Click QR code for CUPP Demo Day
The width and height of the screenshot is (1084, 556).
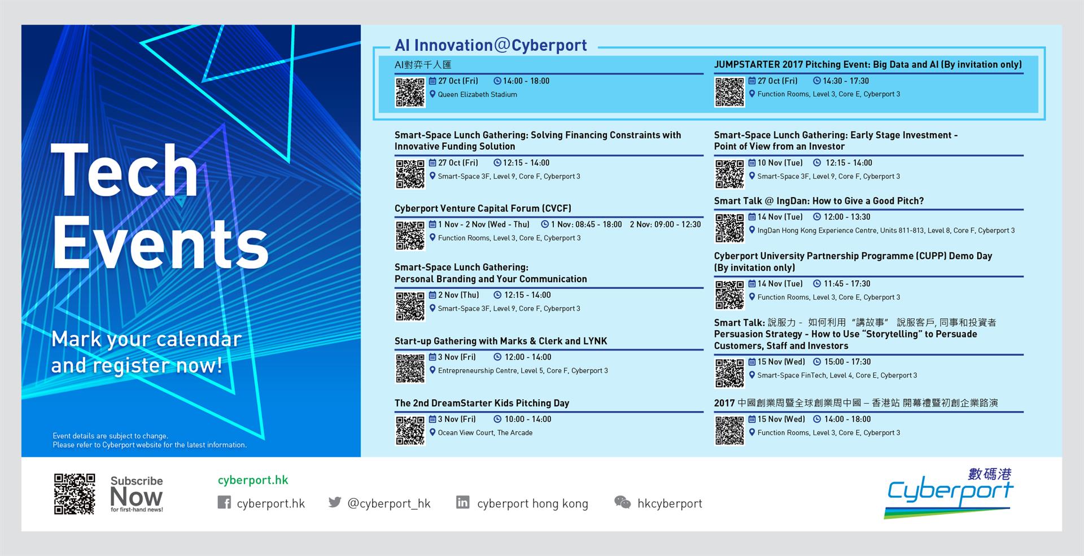(x=729, y=295)
